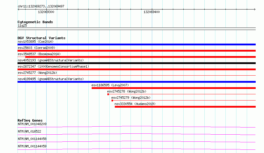Click the magenta line of NTM|NM_001144059
Viewport: 264px width, 153px height.
pyautogui.click(x=136, y=149)
